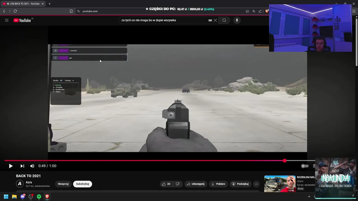Open the Azra channel name link

click(29, 182)
